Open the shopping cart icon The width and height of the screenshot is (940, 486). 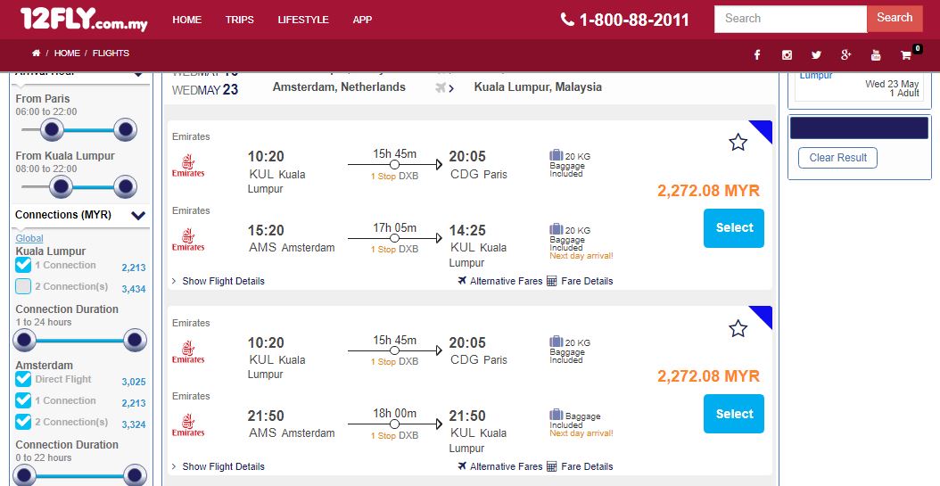coord(906,55)
